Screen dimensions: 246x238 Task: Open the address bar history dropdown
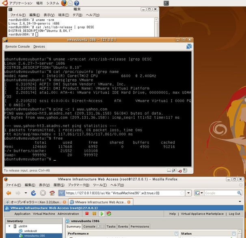click(188, 193)
